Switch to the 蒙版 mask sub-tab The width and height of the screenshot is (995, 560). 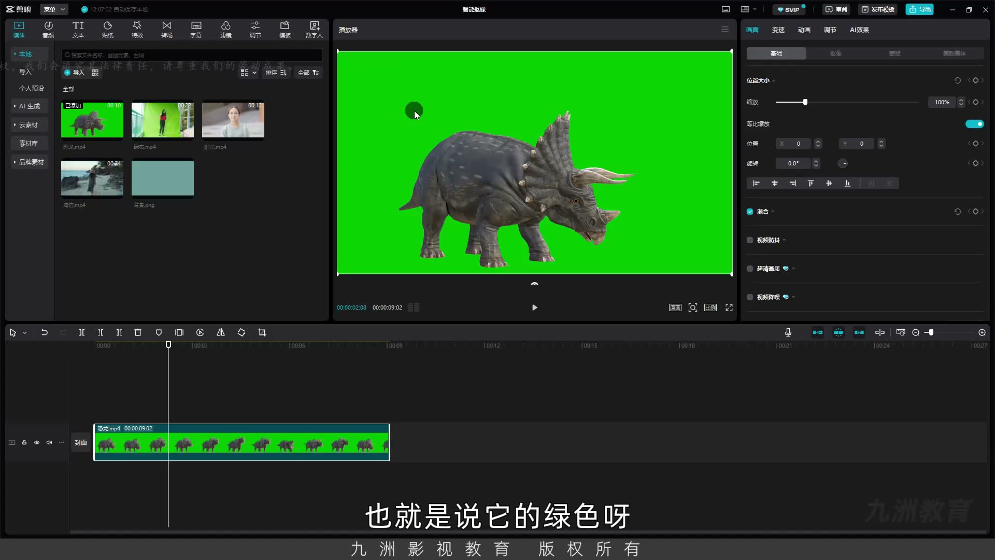(894, 53)
